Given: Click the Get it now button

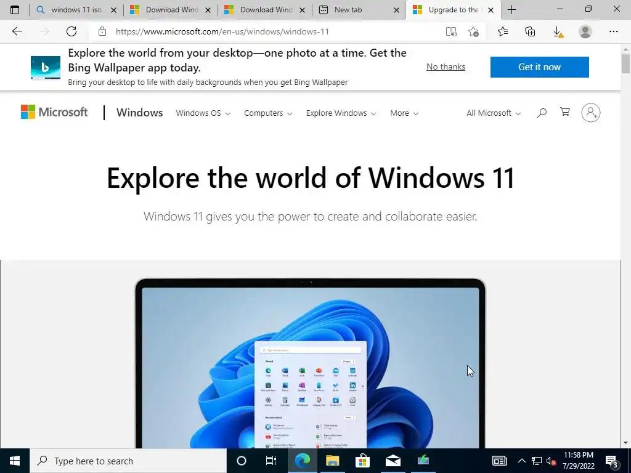Looking at the screenshot, I should 539,67.
